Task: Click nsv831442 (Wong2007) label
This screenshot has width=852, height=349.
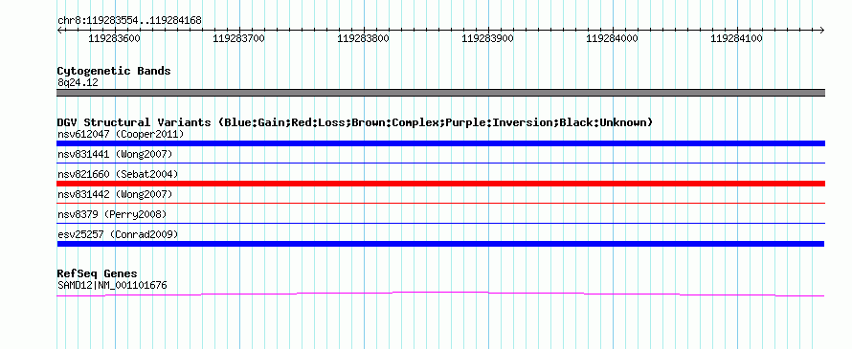Action: coord(115,194)
